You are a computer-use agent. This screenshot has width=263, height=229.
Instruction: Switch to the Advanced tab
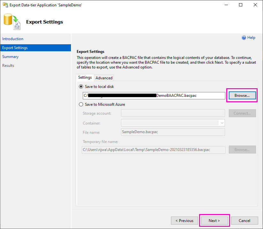[104, 77]
